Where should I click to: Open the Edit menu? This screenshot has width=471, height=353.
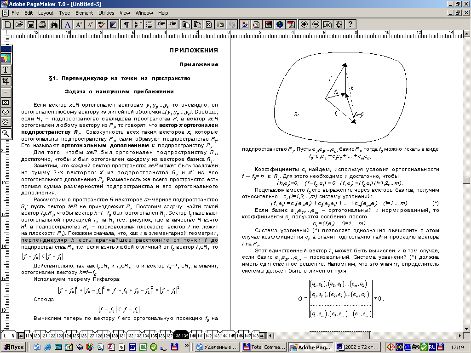pos(29,13)
